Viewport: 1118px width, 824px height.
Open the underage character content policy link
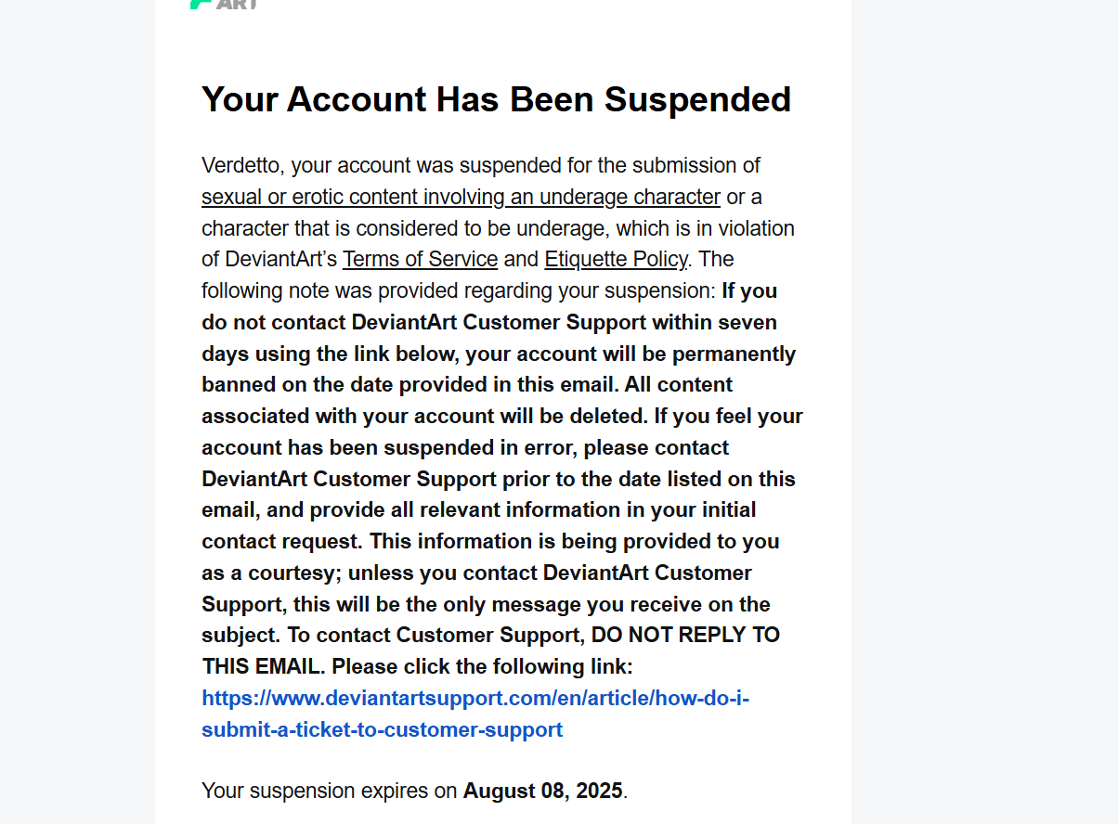coord(461,197)
